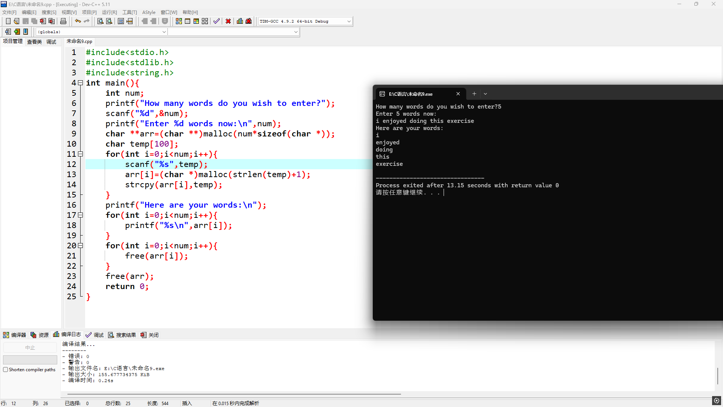Collapse the main function fold at line 4

[x=80, y=83]
